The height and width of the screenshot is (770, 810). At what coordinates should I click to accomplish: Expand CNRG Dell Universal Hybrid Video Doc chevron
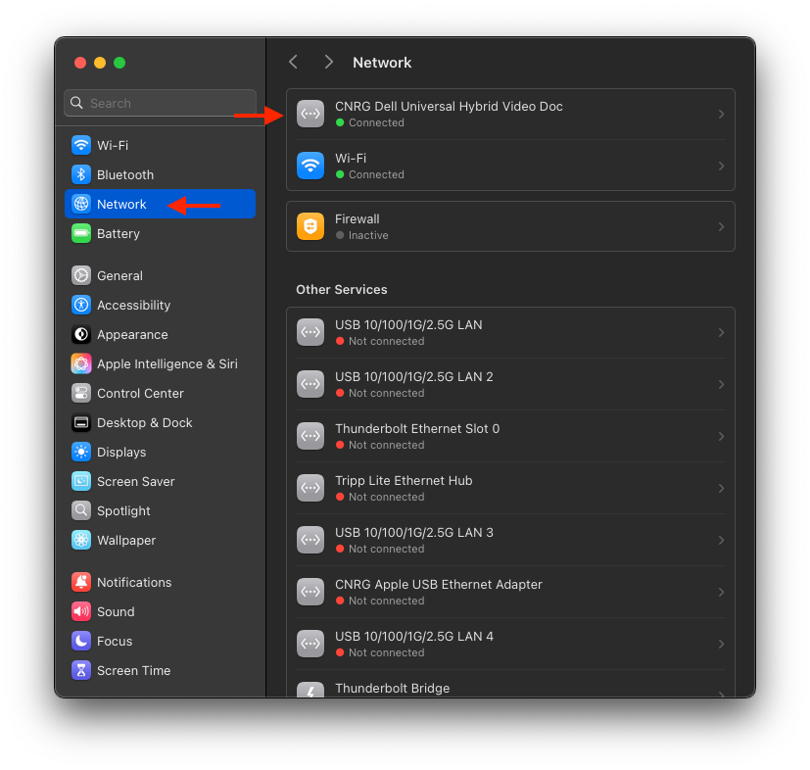(x=721, y=114)
